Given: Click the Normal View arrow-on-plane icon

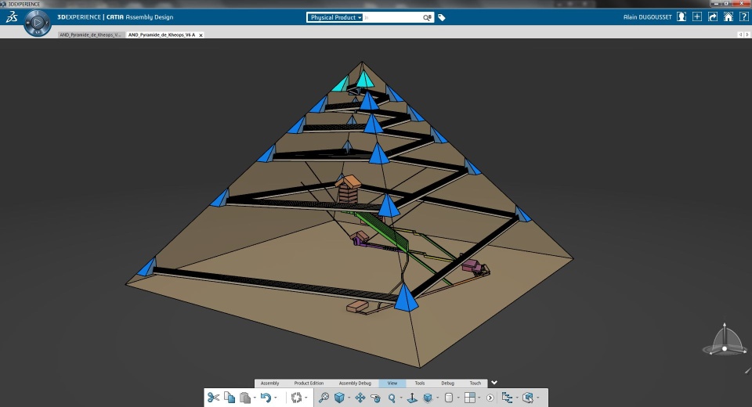Looking at the screenshot, I should click(x=412, y=398).
